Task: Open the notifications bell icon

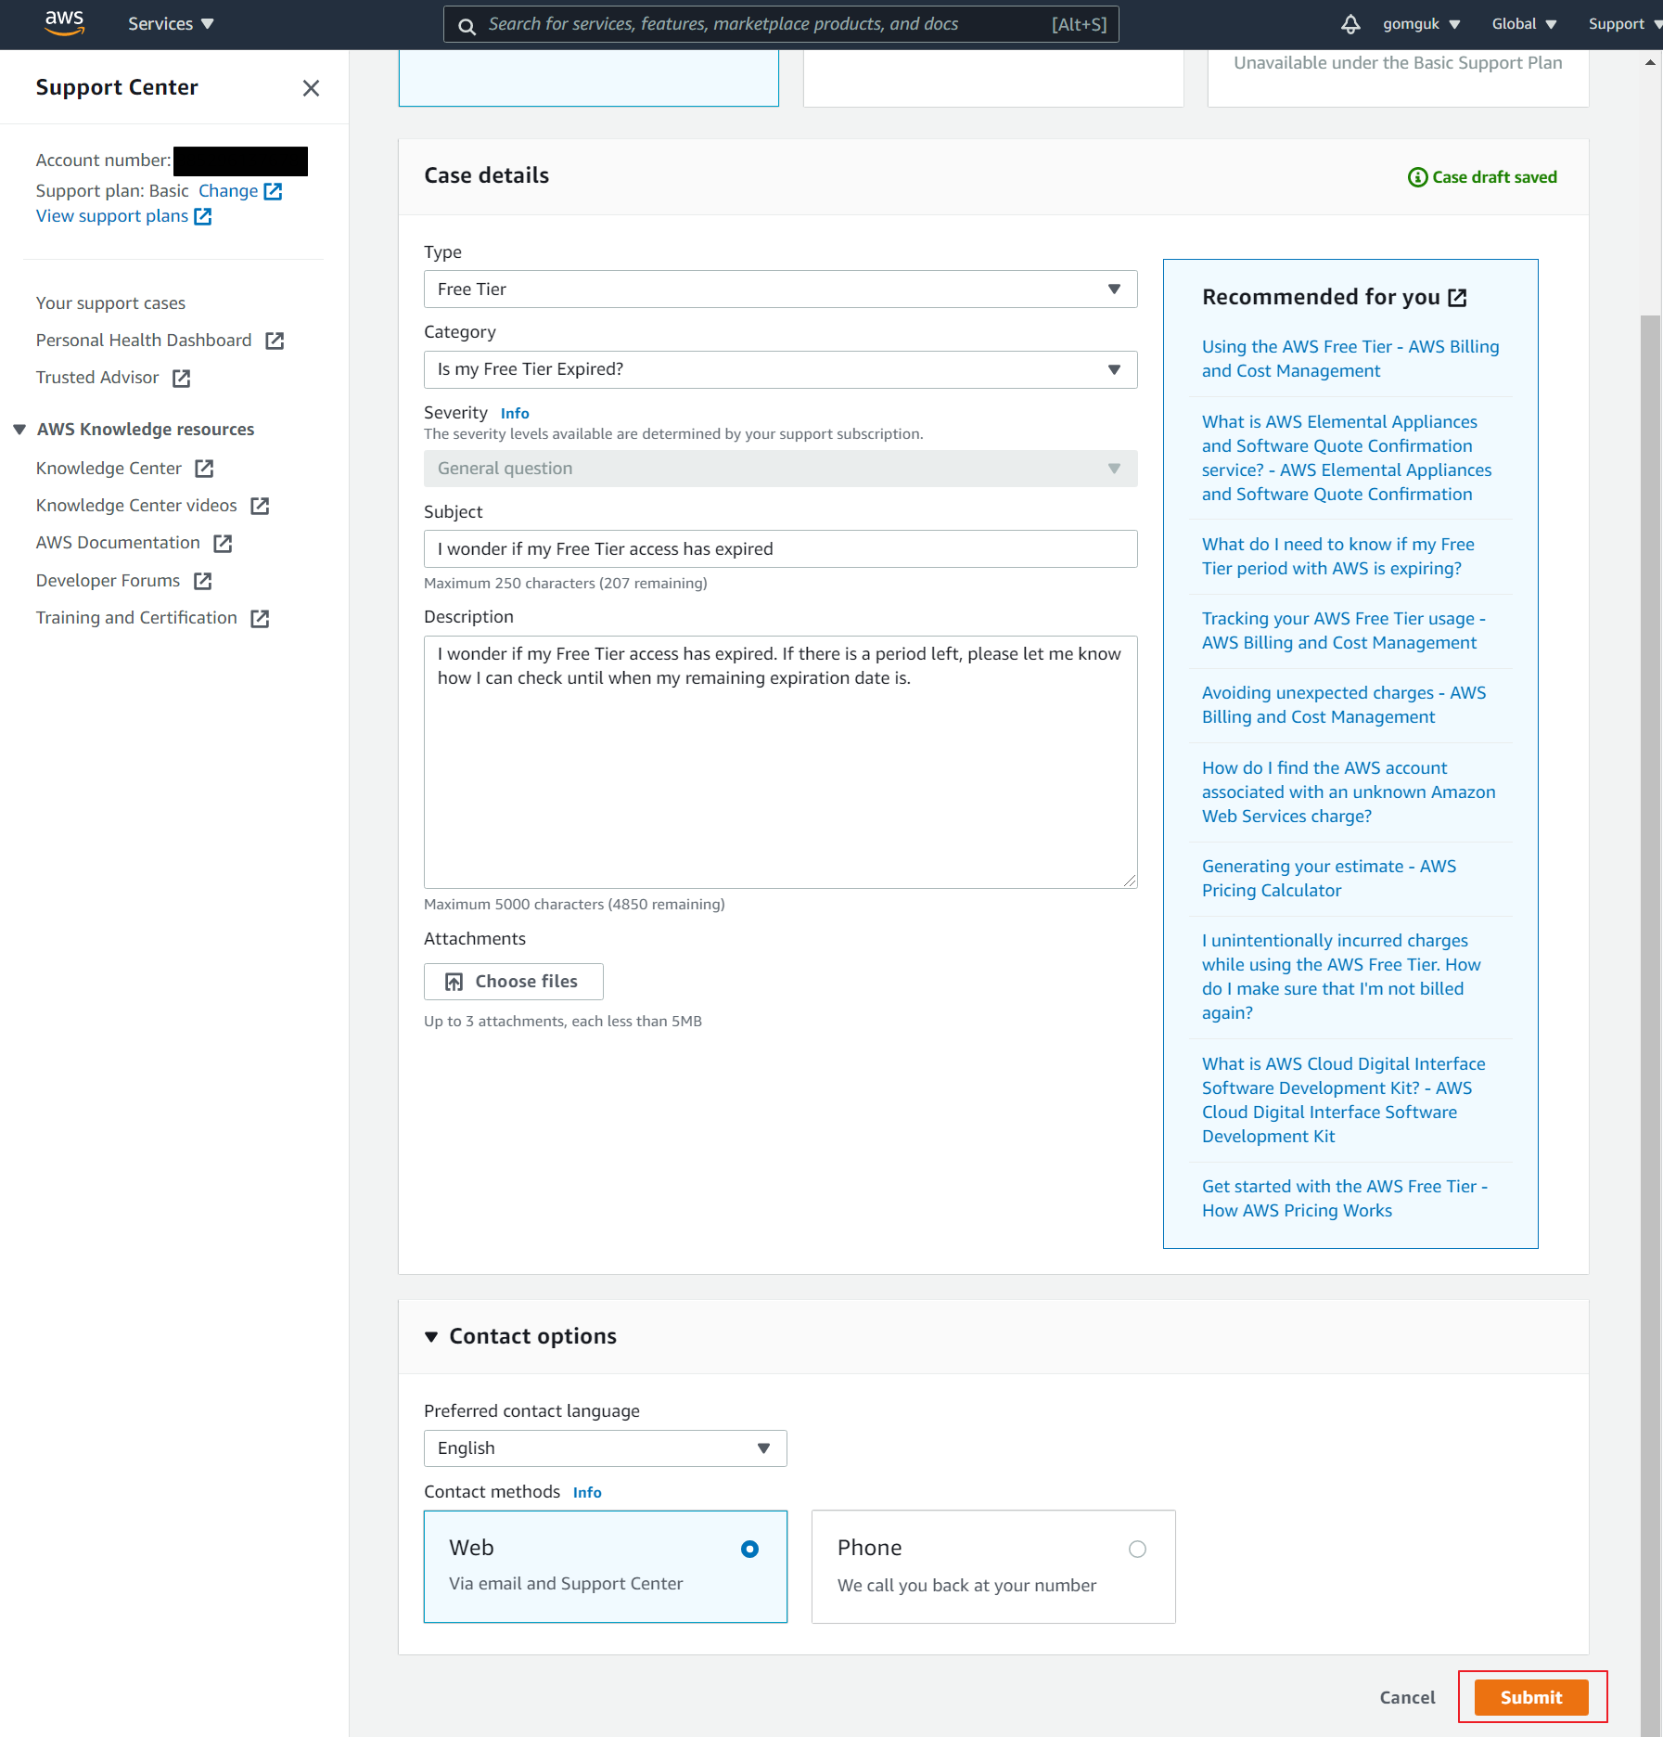Action: pos(1350,24)
